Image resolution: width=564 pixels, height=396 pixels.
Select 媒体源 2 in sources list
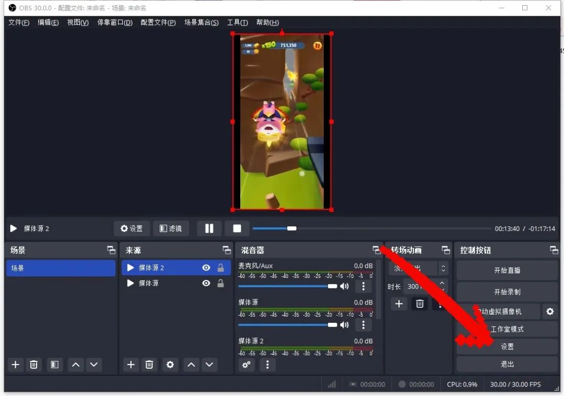coord(177,267)
